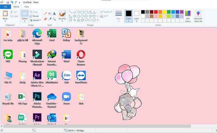Save the image using the quick access floppy icon
217x133 pixels.
tap(8, 2)
